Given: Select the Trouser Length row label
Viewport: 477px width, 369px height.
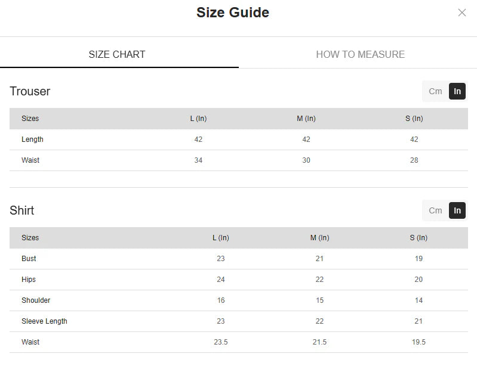Looking at the screenshot, I should click(32, 139).
